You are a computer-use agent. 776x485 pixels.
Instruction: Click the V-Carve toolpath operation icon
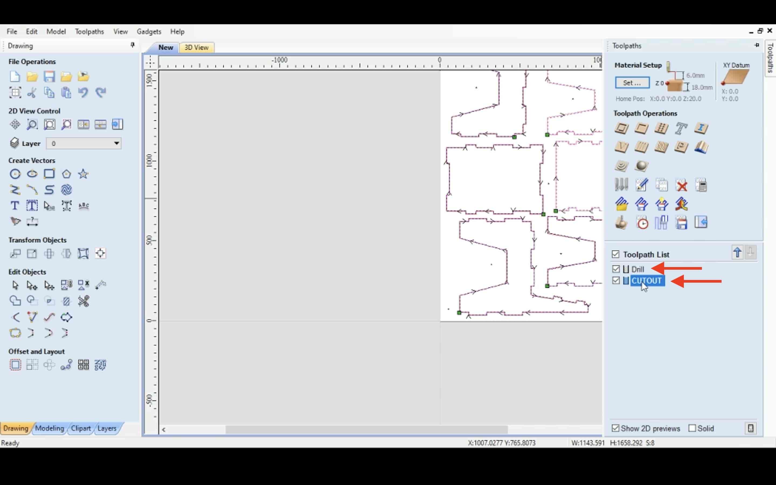621,147
